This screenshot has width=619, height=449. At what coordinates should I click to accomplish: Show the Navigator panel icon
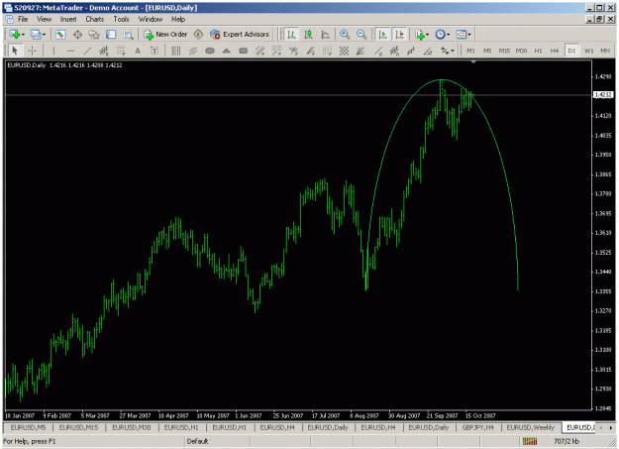(x=94, y=35)
